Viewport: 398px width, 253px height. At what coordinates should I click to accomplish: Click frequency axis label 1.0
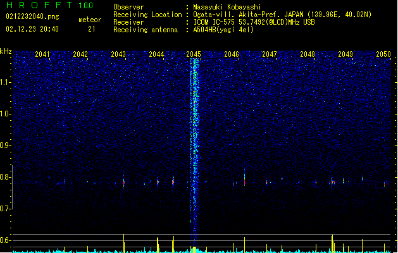point(5,114)
